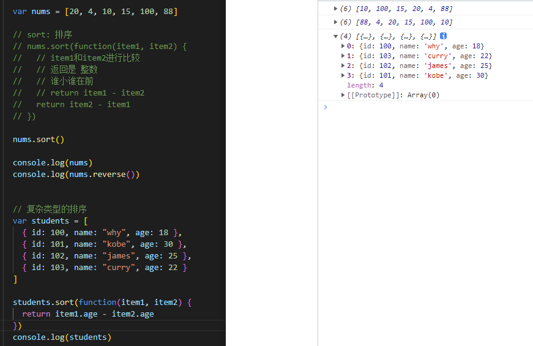Click the closing bracket ']' of students array

pos(15,279)
